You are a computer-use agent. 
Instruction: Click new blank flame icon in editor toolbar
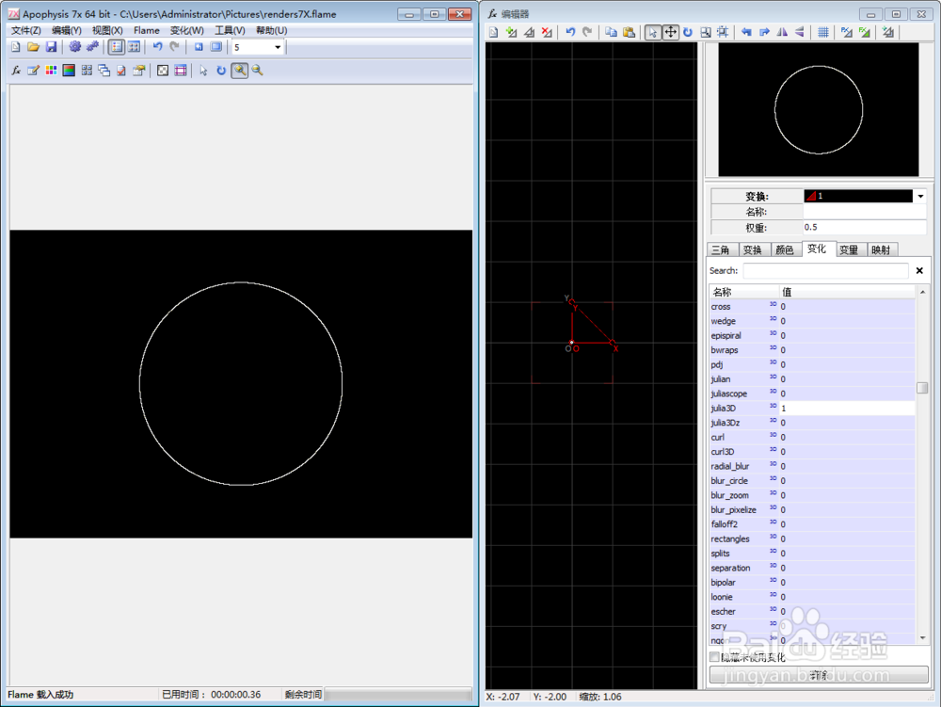(x=493, y=32)
